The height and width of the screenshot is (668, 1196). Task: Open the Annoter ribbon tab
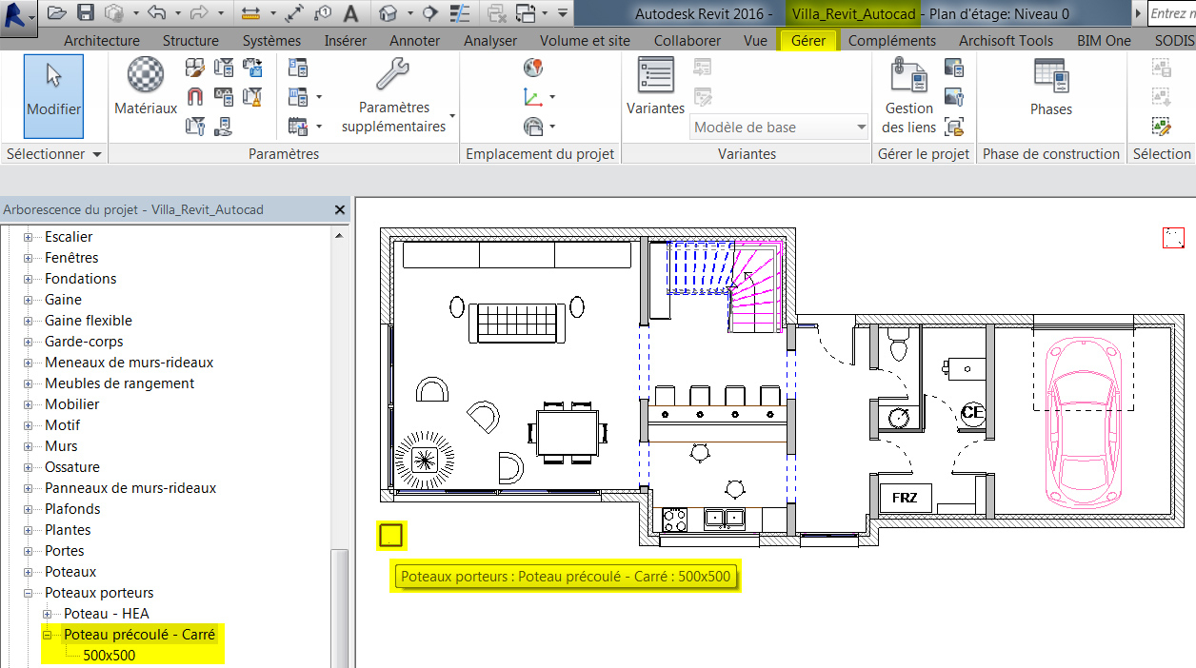point(414,41)
